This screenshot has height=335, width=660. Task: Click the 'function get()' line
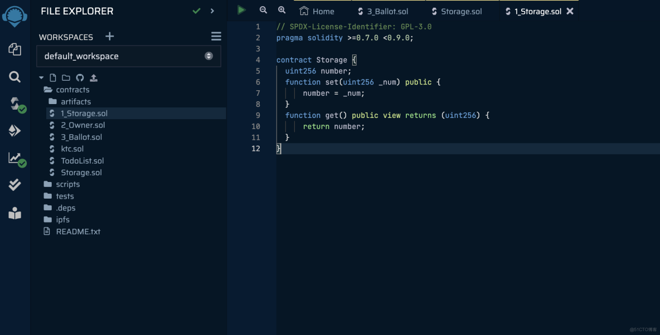pos(387,115)
